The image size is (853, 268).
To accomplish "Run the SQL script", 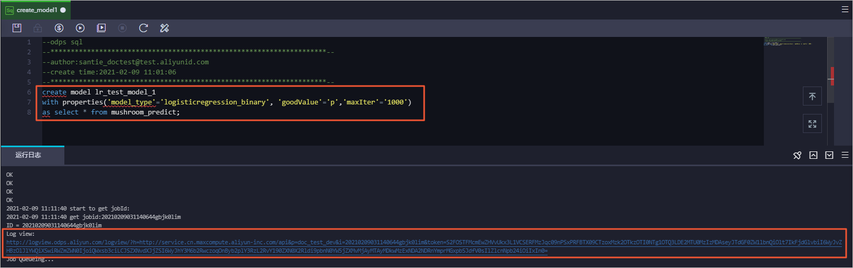I will (80, 28).
